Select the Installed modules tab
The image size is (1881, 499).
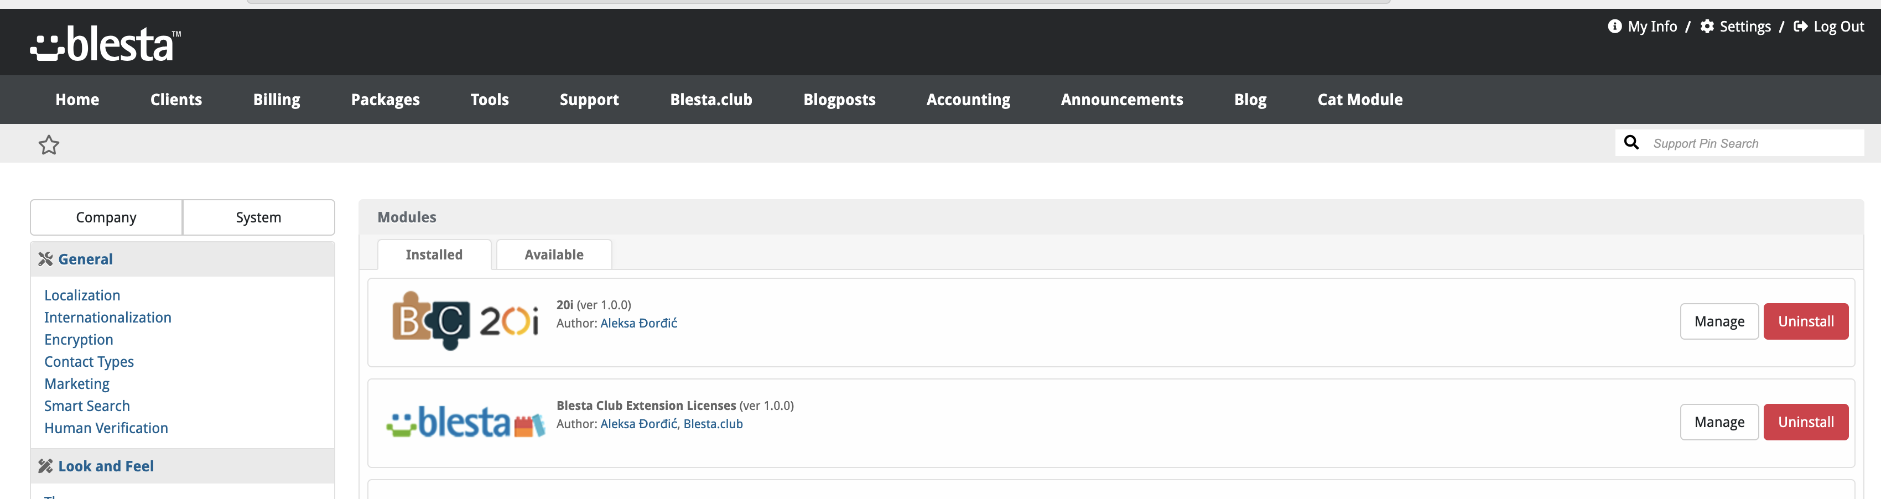pos(434,254)
